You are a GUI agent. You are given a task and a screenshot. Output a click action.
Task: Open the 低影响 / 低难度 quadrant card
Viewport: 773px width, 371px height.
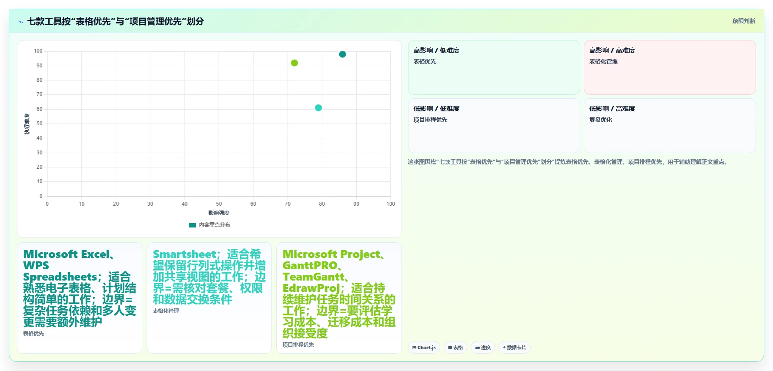click(494, 126)
